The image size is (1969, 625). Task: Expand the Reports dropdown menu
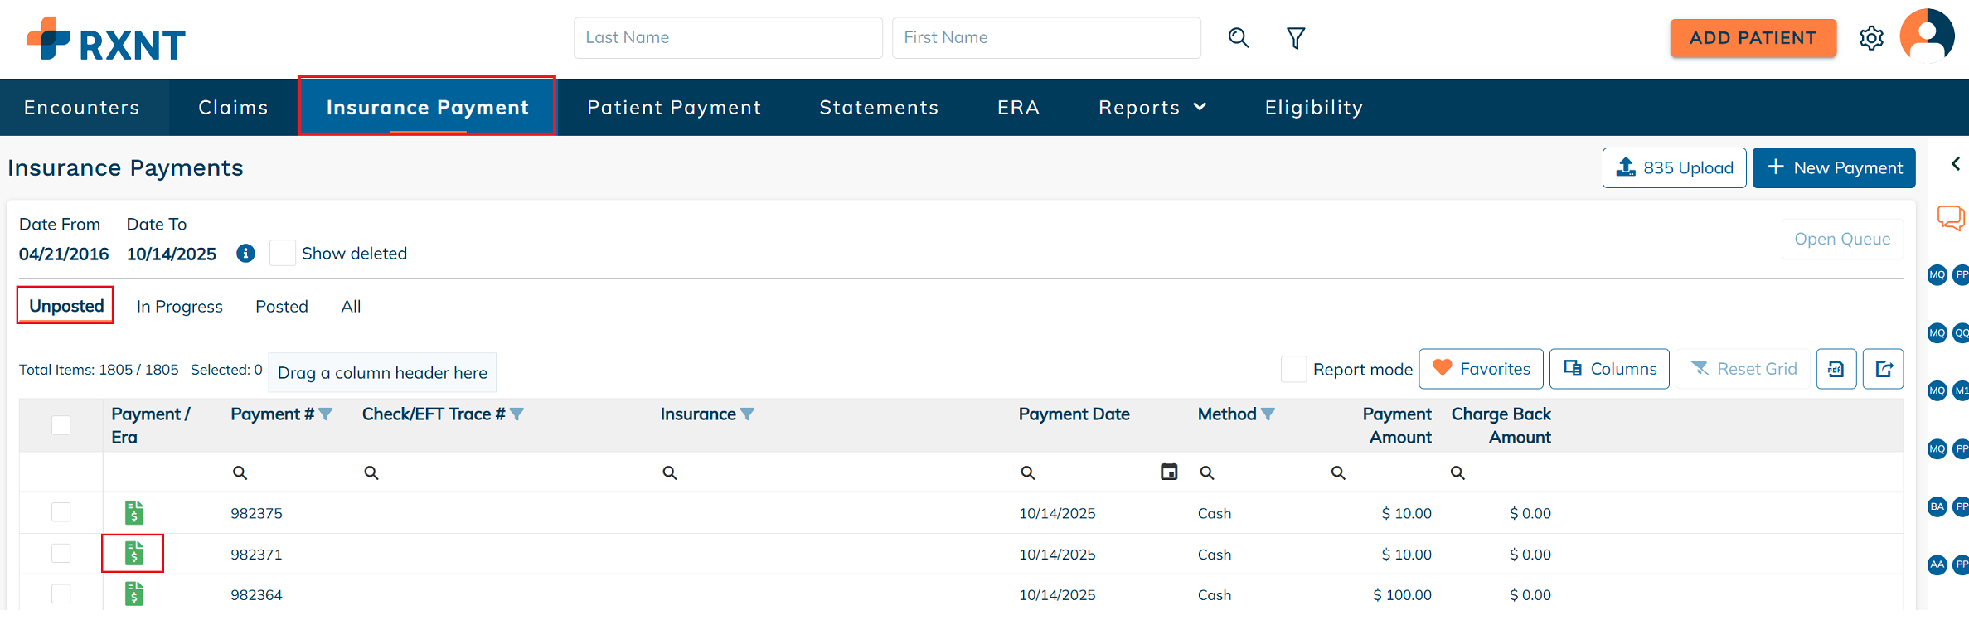click(x=1152, y=108)
